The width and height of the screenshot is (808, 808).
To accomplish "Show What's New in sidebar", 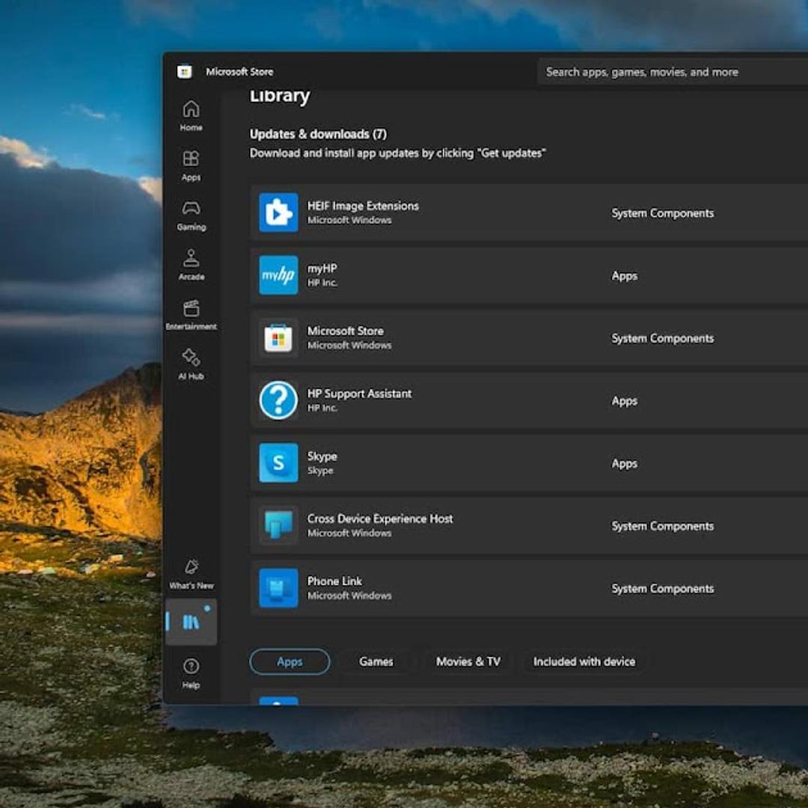I will coord(191,573).
